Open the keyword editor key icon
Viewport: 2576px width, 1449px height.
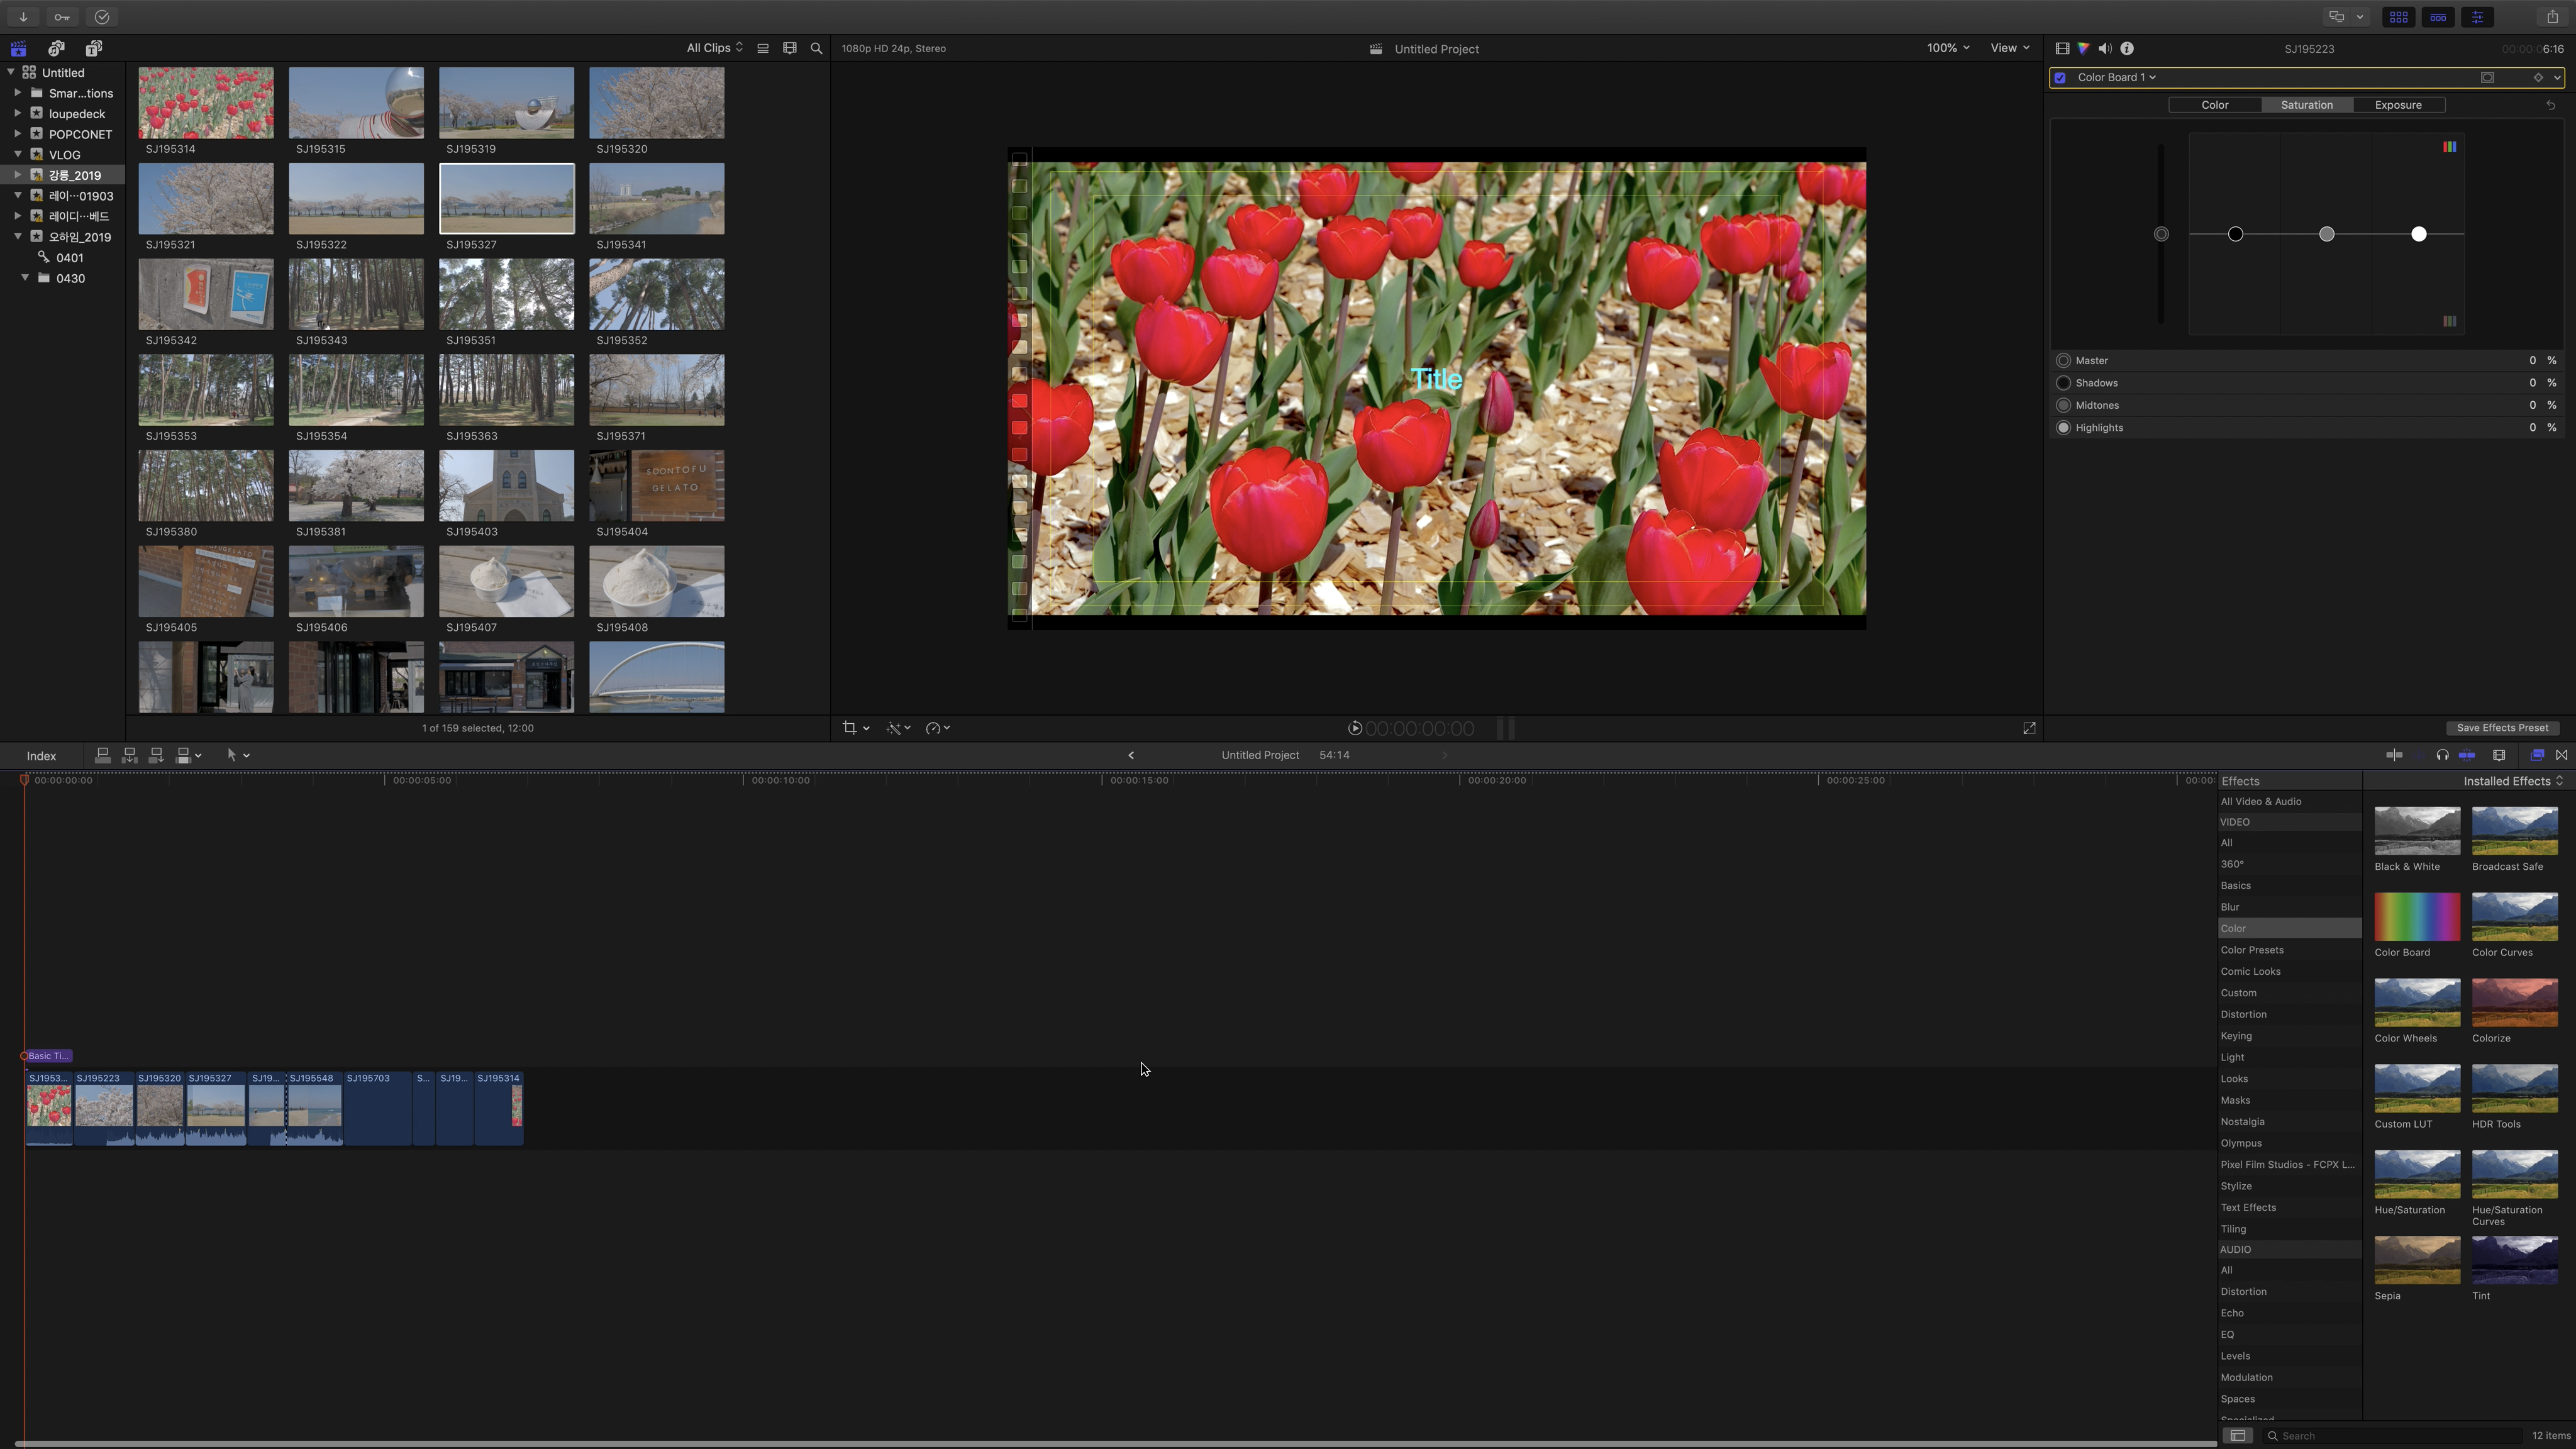[x=62, y=17]
